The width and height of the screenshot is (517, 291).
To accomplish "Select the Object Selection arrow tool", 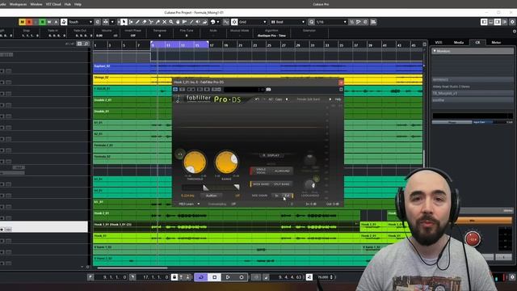I will pyautogui.click(x=124, y=22).
